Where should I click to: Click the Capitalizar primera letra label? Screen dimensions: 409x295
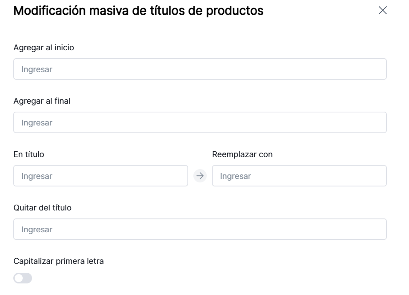[59, 261]
